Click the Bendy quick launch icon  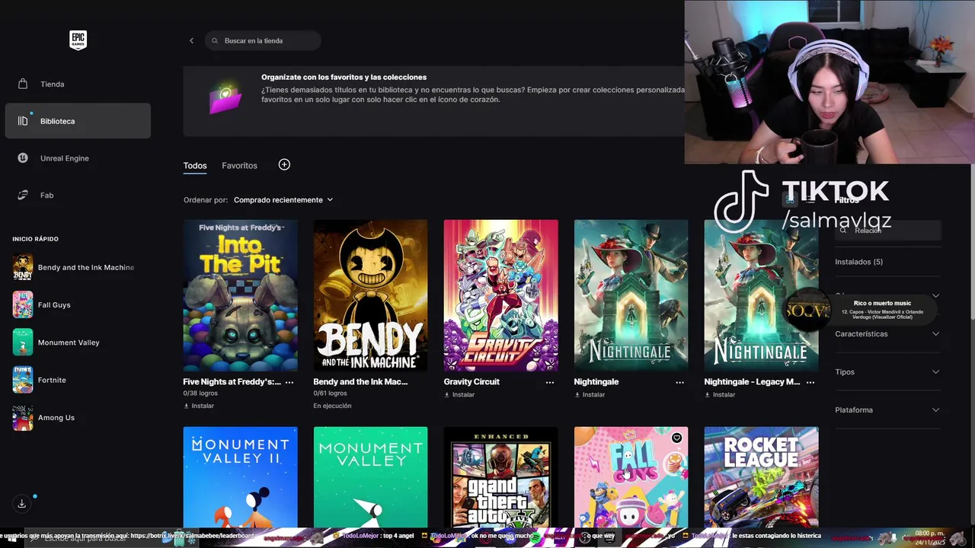tap(23, 267)
